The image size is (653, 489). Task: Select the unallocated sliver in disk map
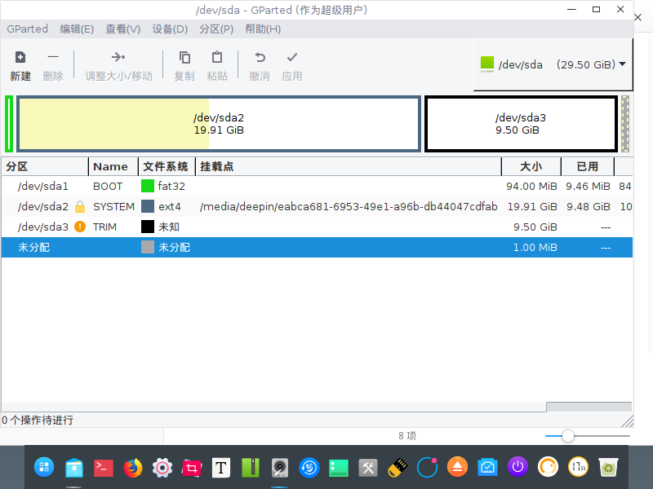point(625,124)
